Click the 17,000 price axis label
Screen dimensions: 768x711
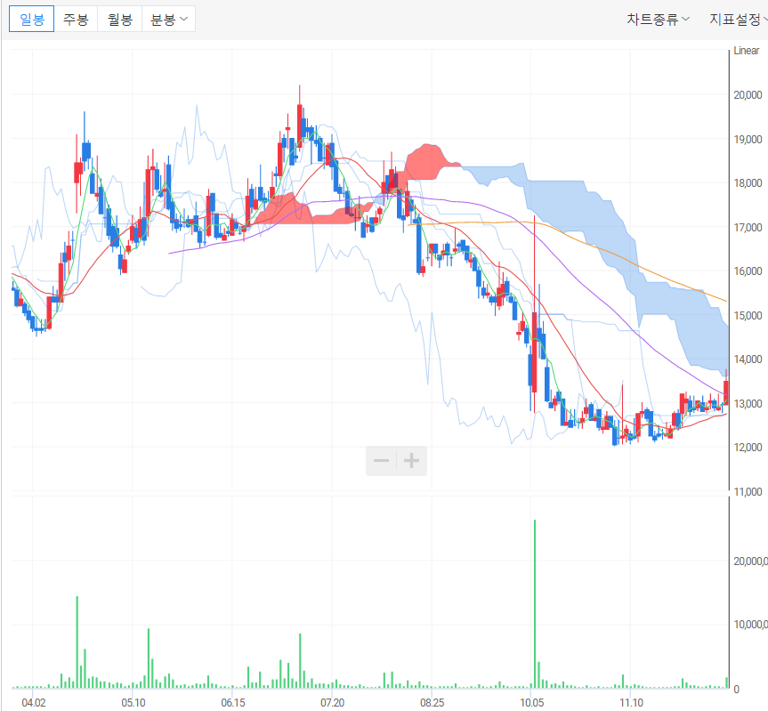click(x=748, y=227)
